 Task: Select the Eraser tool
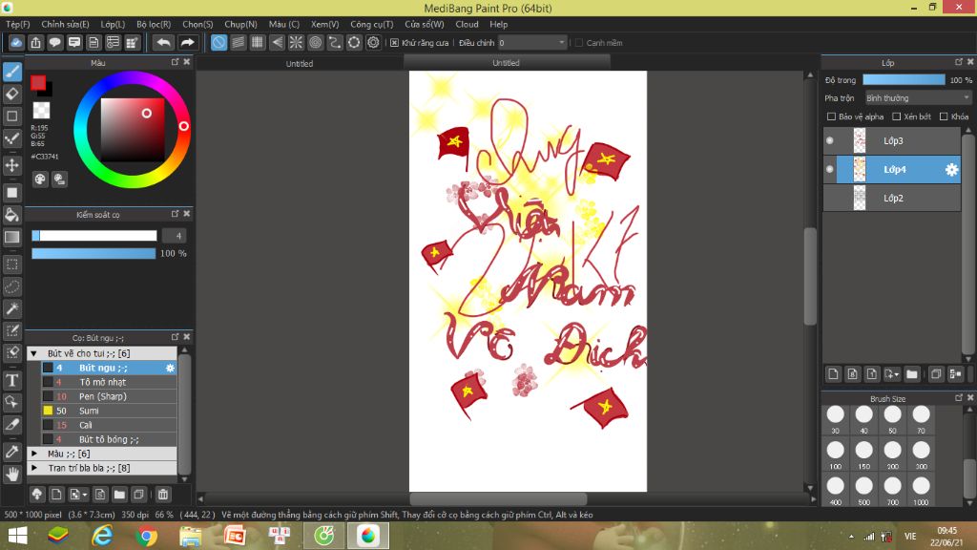coord(11,95)
